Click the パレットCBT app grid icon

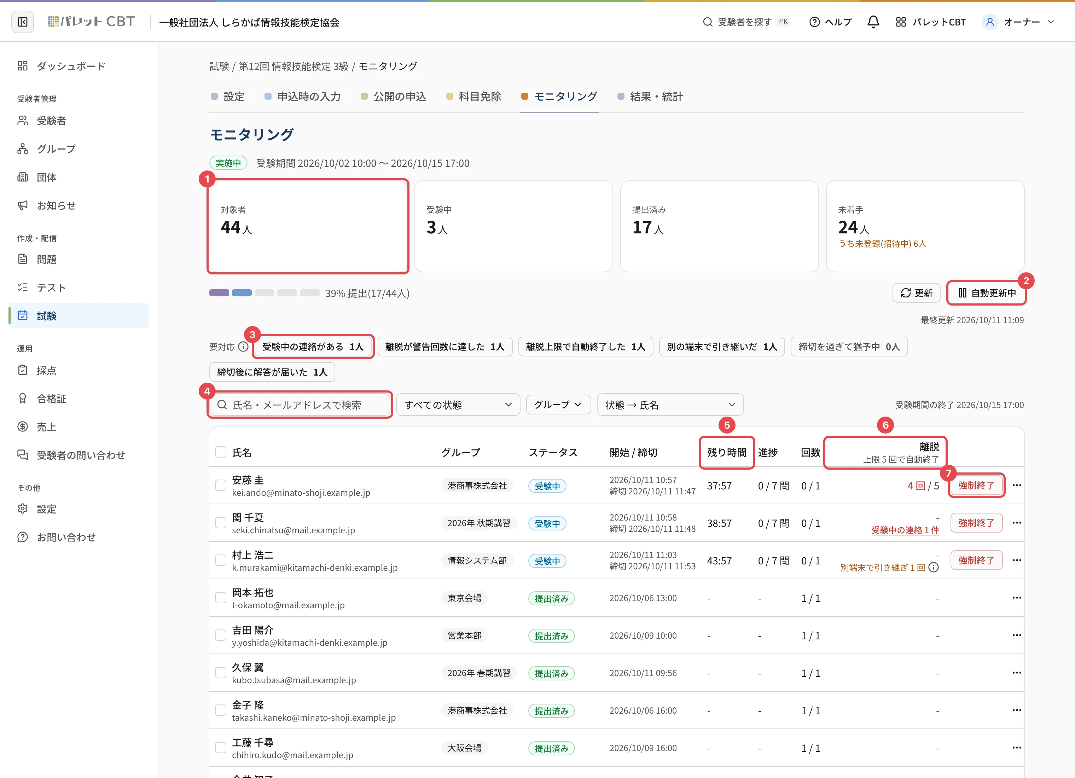(901, 22)
